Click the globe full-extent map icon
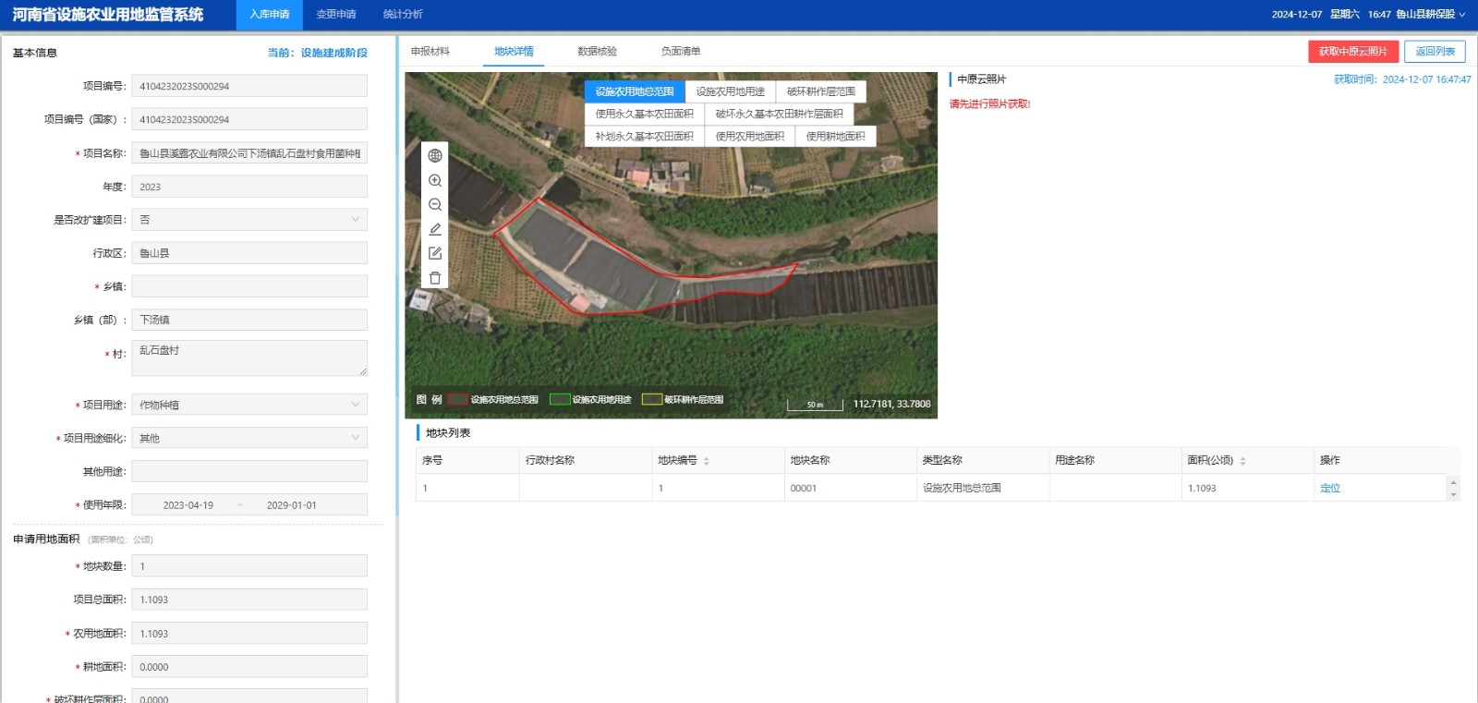 (435, 156)
